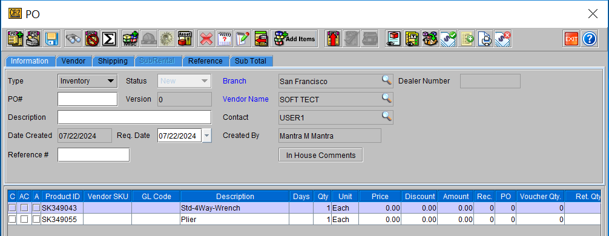Click the Plier description cell
Screen dimensions: 609x236
point(235,219)
